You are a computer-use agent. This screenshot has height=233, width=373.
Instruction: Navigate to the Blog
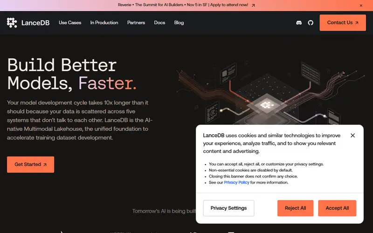179,22
